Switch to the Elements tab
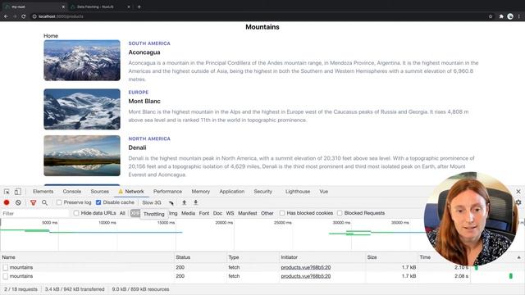525x295 pixels. pyautogui.click(x=43, y=191)
